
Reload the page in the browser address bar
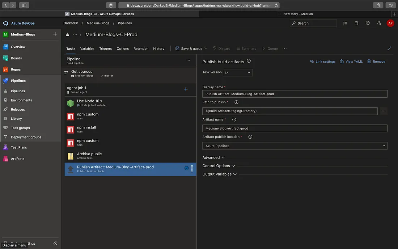click(x=276, y=5)
